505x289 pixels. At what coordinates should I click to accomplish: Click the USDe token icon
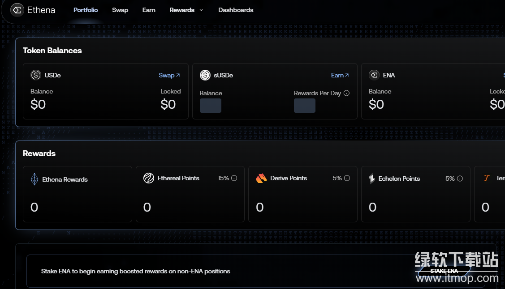coord(36,75)
